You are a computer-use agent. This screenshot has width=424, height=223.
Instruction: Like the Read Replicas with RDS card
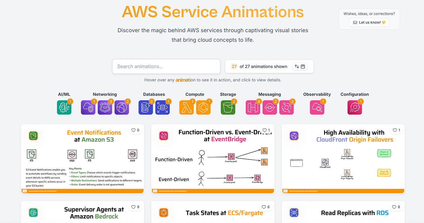tap(396, 207)
